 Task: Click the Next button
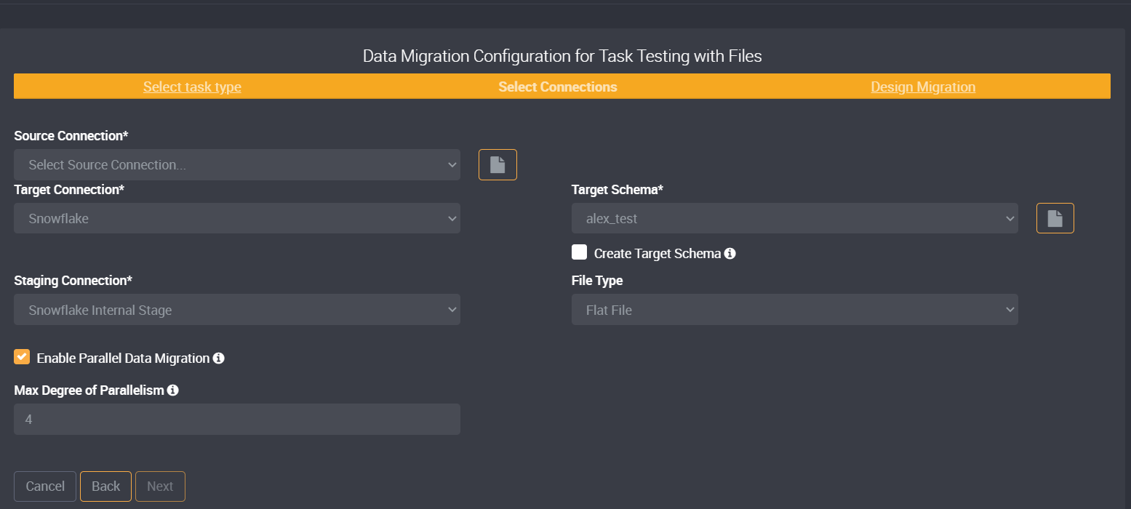160,486
